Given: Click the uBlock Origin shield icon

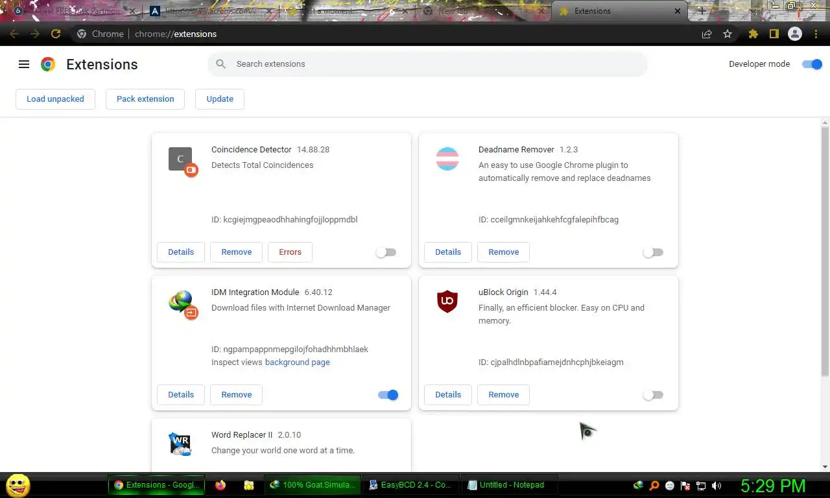Looking at the screenshot, I should coord(447,302).
